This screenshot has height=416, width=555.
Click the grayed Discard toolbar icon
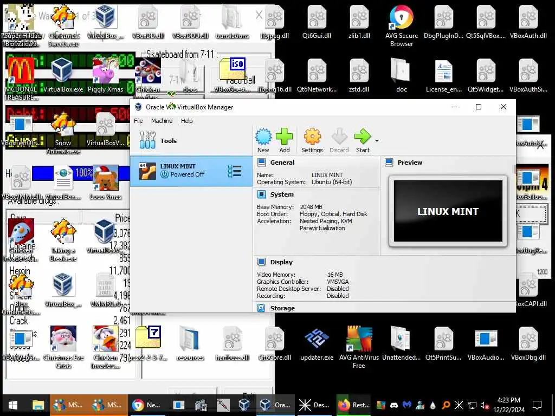point(339,140)
